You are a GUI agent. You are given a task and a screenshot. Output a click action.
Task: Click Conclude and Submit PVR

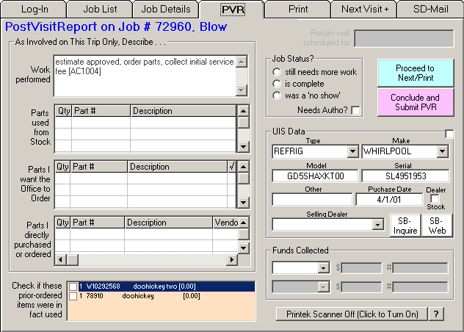(x=416, y=103)
